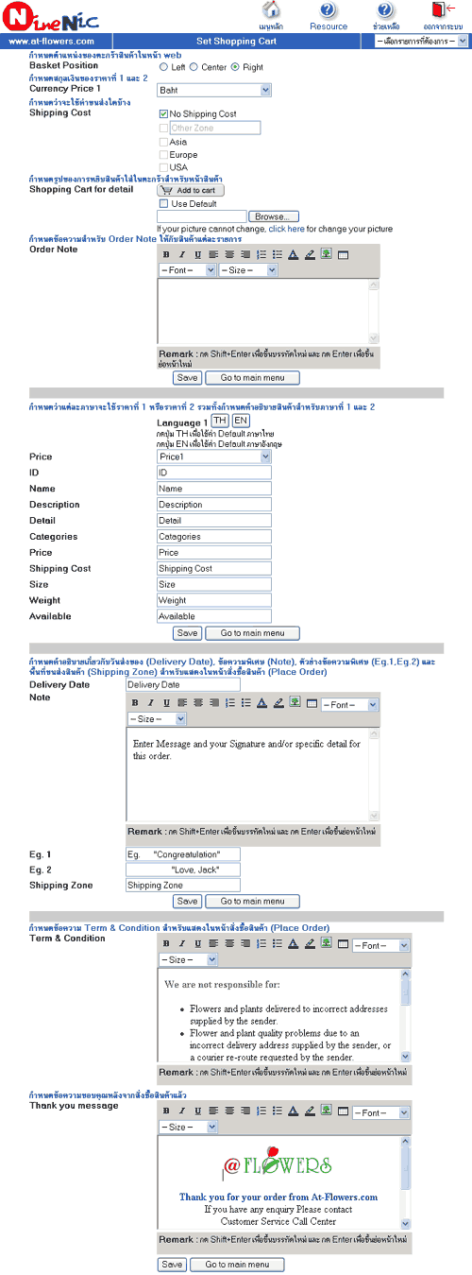
Task: Open the Price1 dropdown
Action: pyautogui.click(x=214, y=456)
